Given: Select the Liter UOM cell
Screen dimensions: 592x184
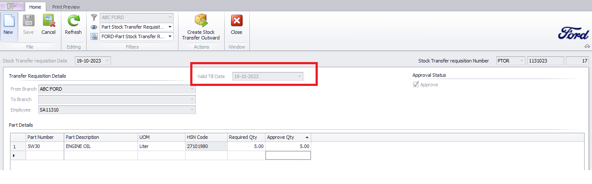Looking at the screenshot, I should (x=161, y=146).
